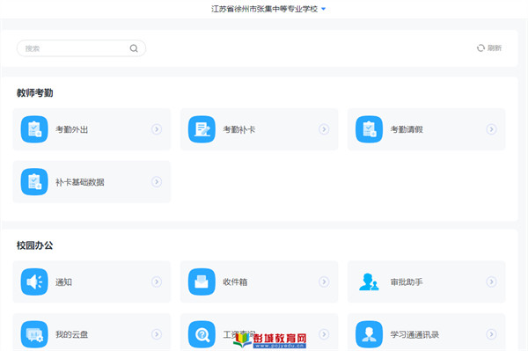The width and height of the screenshot is (528, 351).
Task: Click the chevron arrow on 收件箱 card
Action: pyautogui.click(x=324, y=282)
